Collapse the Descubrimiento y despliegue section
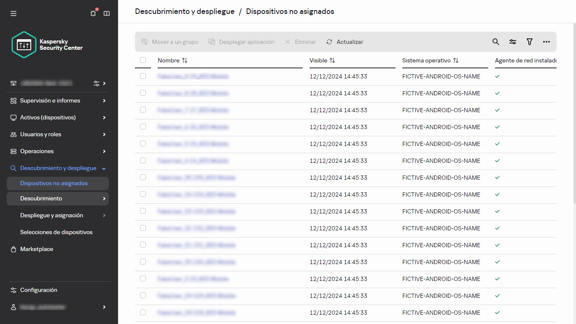Screen dimensions: 576x324 57,168
